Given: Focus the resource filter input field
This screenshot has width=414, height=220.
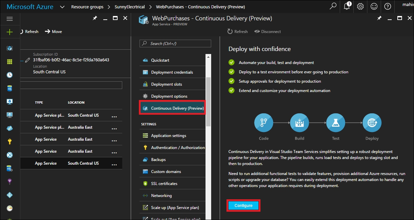Looking at the screenshot, I should tap(71, 85).
